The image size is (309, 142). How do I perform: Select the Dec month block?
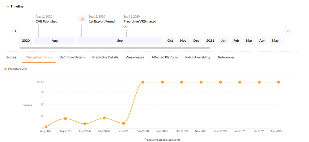196,40
